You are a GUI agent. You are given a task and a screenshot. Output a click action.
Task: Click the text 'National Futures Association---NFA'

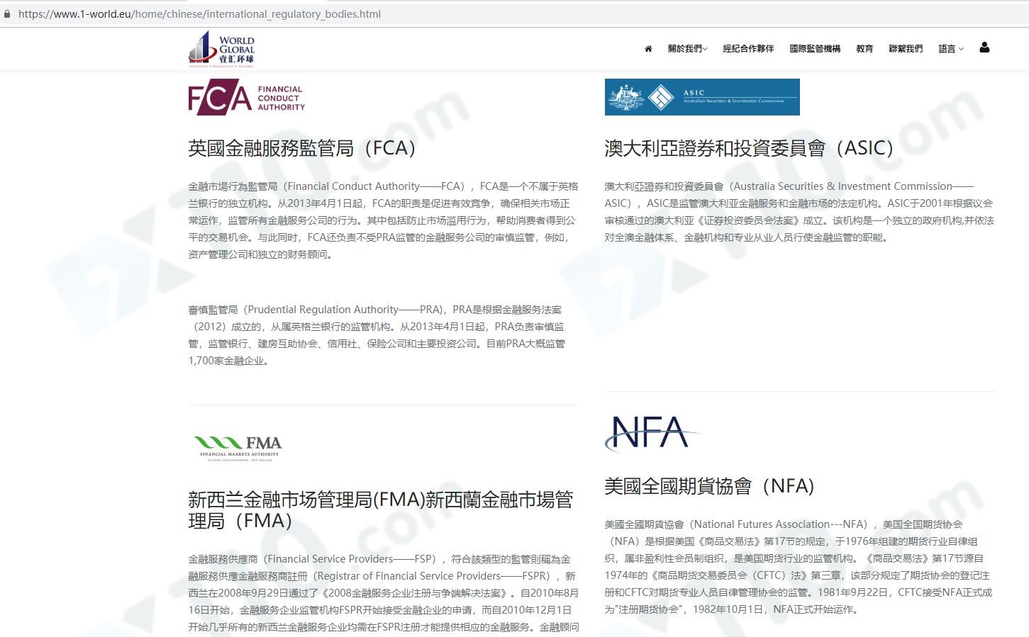(780, 524)
